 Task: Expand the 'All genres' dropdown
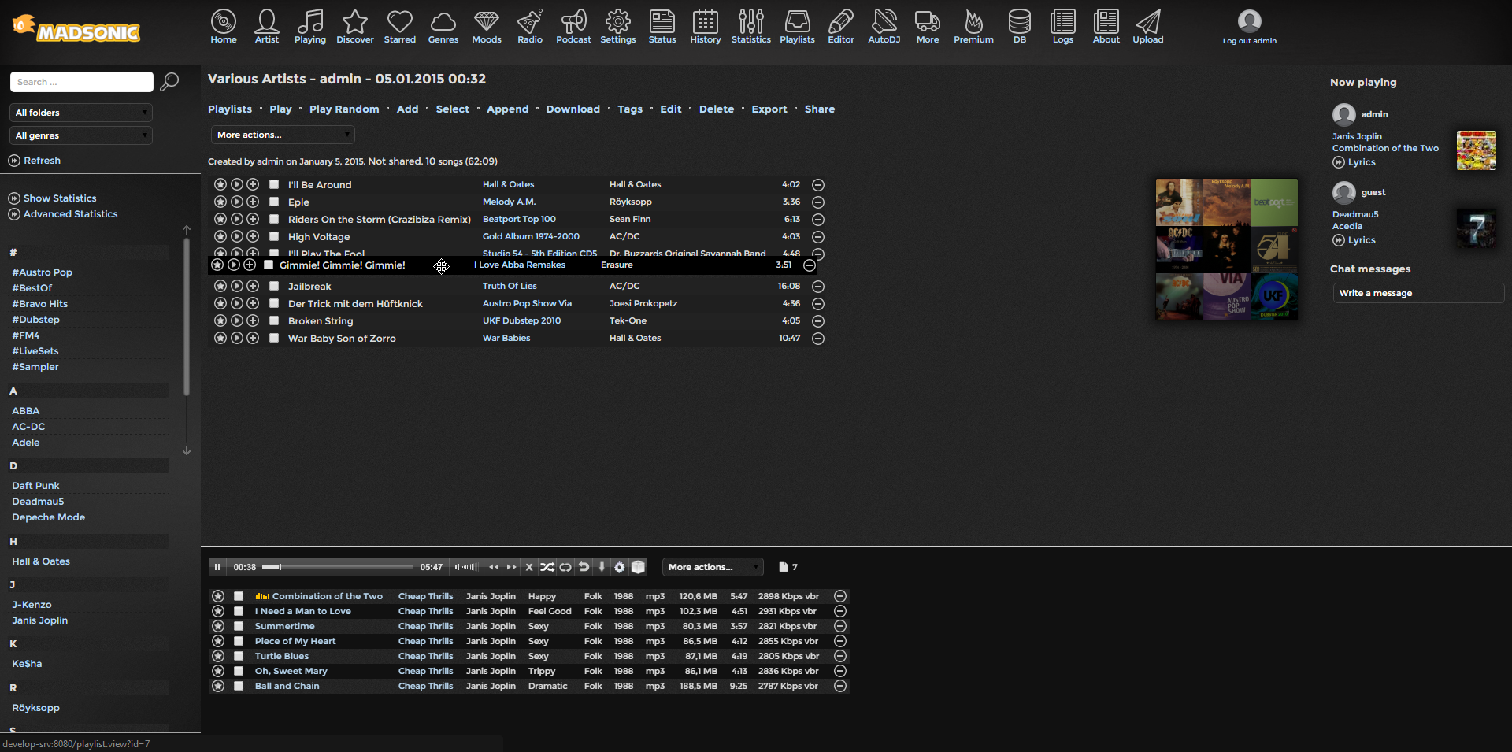tap(81, 135)
